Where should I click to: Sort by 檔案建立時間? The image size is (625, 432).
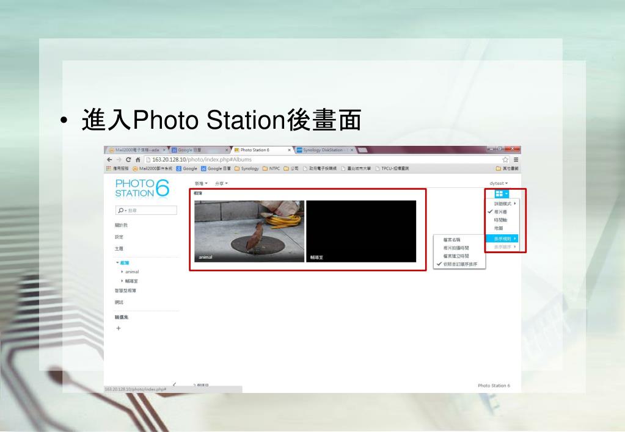[459, 256]
